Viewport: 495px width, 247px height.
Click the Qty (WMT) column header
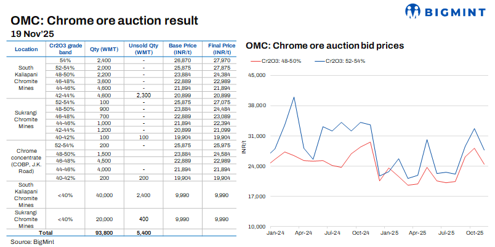click(x=103, y=49)
